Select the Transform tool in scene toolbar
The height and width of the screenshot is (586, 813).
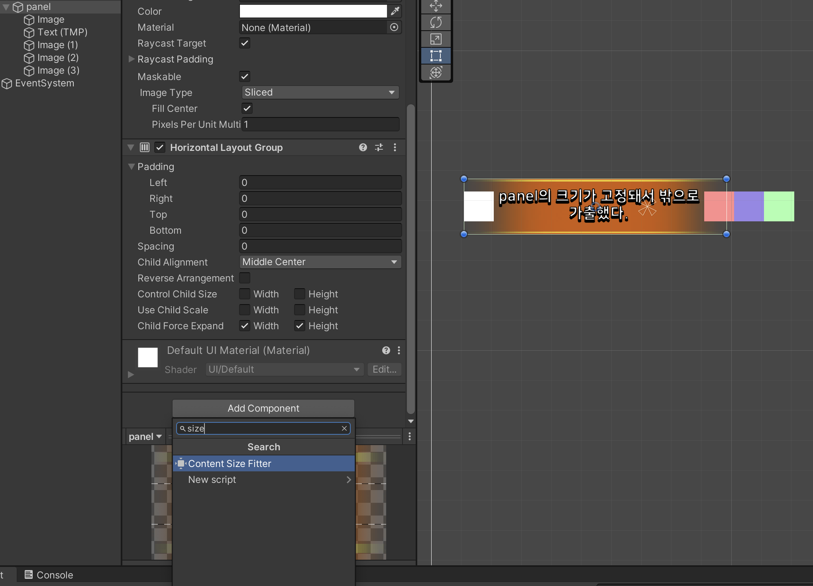coord(436,72)
